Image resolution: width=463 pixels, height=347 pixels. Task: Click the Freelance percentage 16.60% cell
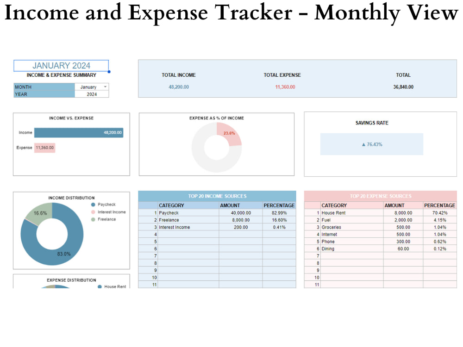click(x=279, y=220)
